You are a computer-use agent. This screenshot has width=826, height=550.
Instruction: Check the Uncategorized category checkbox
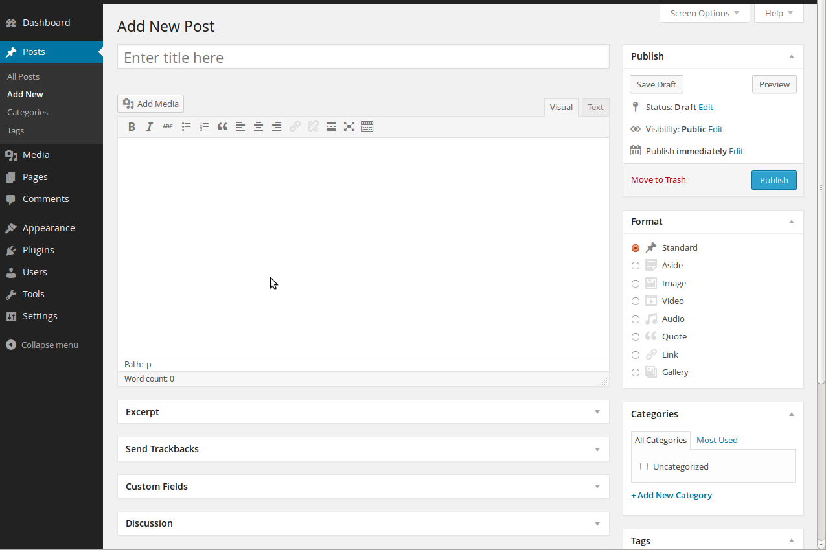click(x=644, y=466)
